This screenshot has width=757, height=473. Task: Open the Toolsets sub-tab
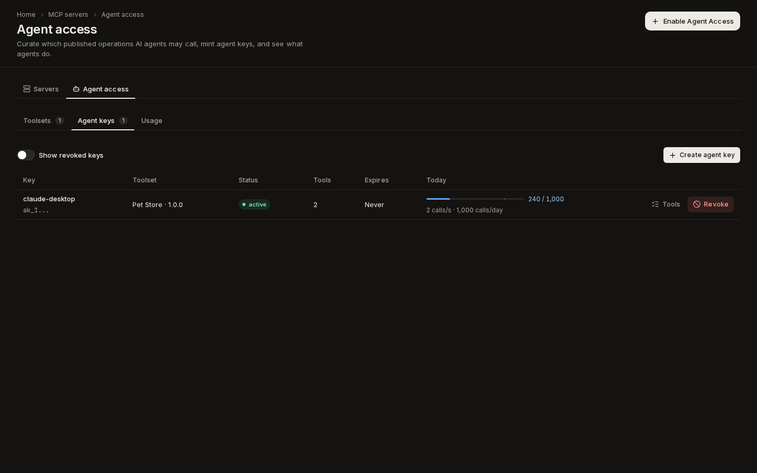[x=44, y=120]
